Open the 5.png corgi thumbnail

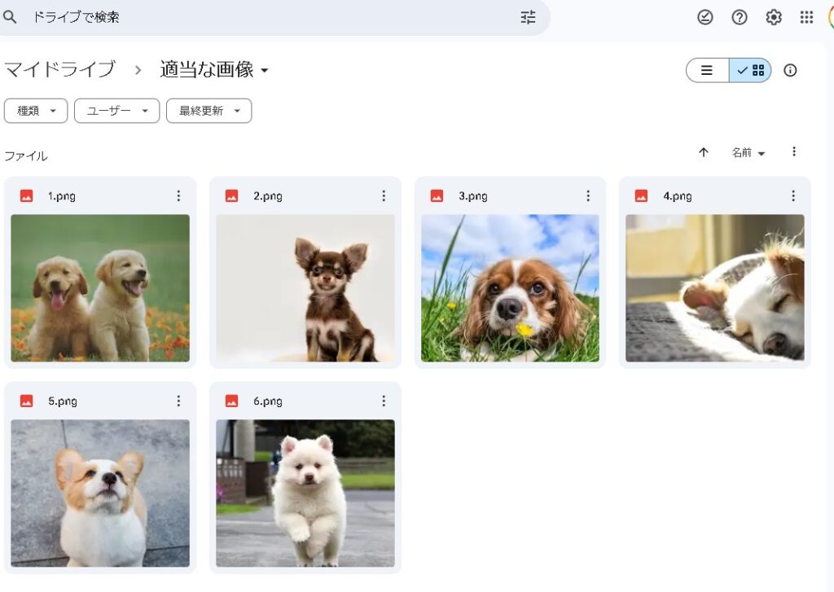pos(100,493)
